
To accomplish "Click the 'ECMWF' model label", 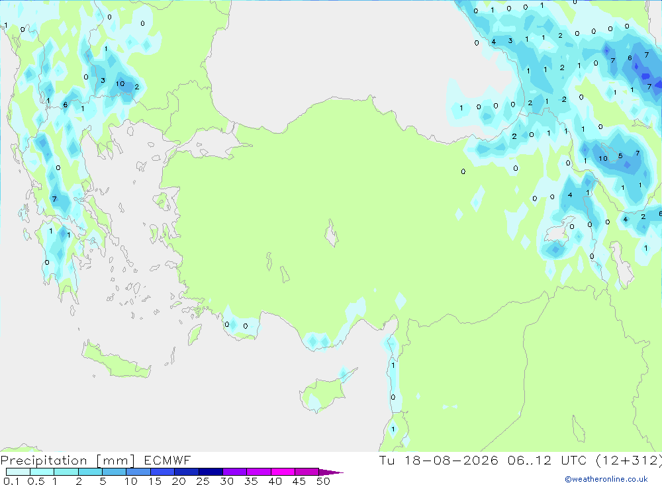I will (x=167, y=460).
